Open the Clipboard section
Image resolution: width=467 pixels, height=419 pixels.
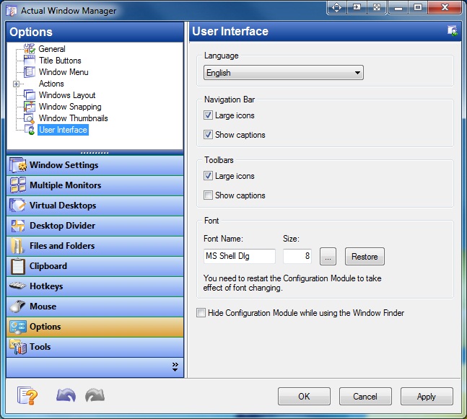(x=95, y=266)
